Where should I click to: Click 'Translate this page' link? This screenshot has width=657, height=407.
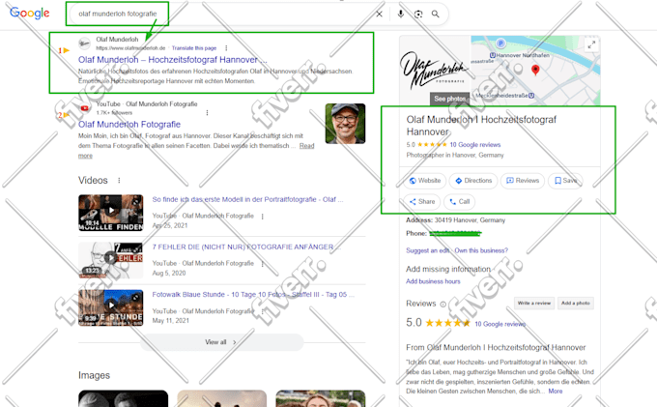tap(194, 48)
